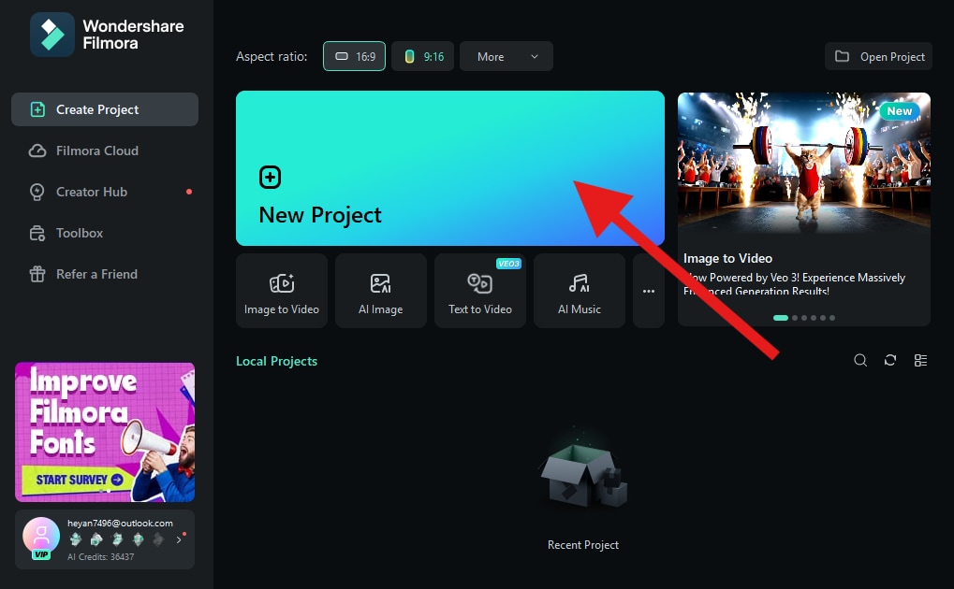Jump to the last carousel dot
954x589 pixels.
832,318
